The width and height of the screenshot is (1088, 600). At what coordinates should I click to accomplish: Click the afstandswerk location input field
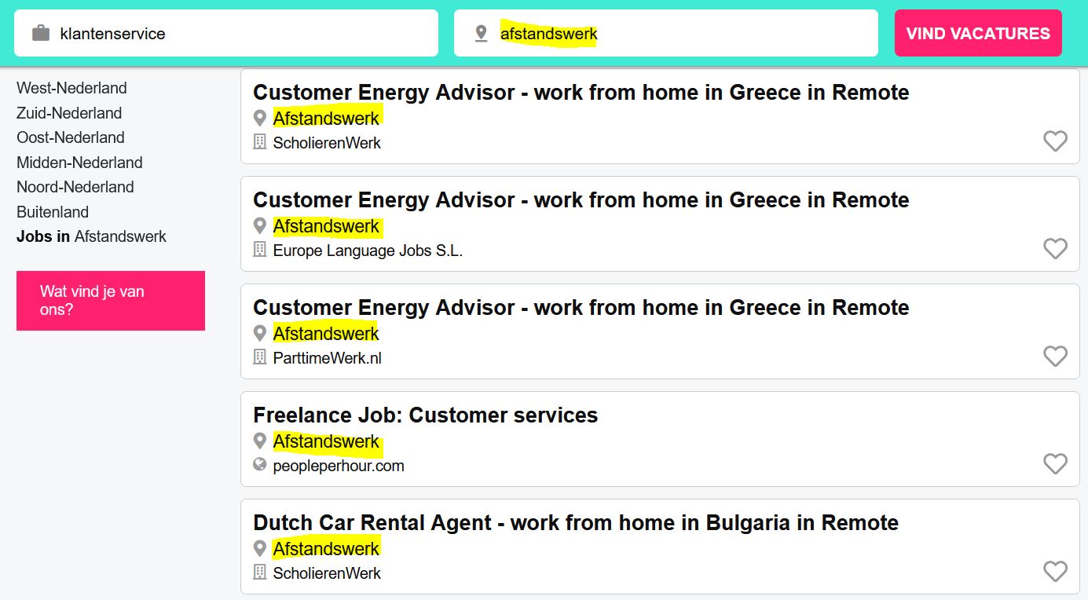pos(666,33)
